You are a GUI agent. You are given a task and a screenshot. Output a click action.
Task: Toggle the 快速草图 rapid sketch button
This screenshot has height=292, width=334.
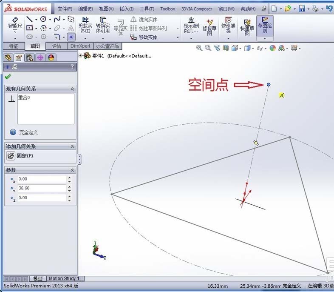pos(247,26)
